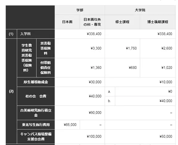Select the ¥85,000 日本画 value
Screen dimensions: 178x145
(70, 125)
